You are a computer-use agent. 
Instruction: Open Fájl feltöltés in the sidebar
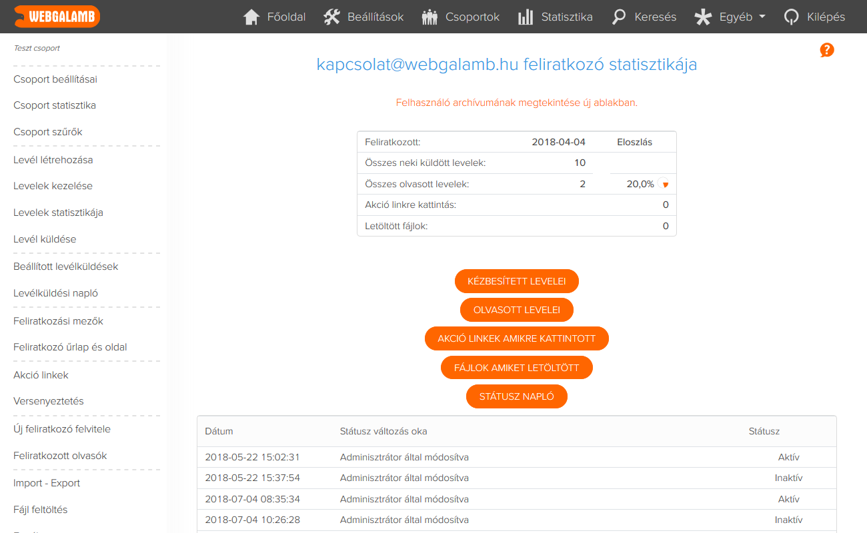pyautogui.click(x=41, y=510)
